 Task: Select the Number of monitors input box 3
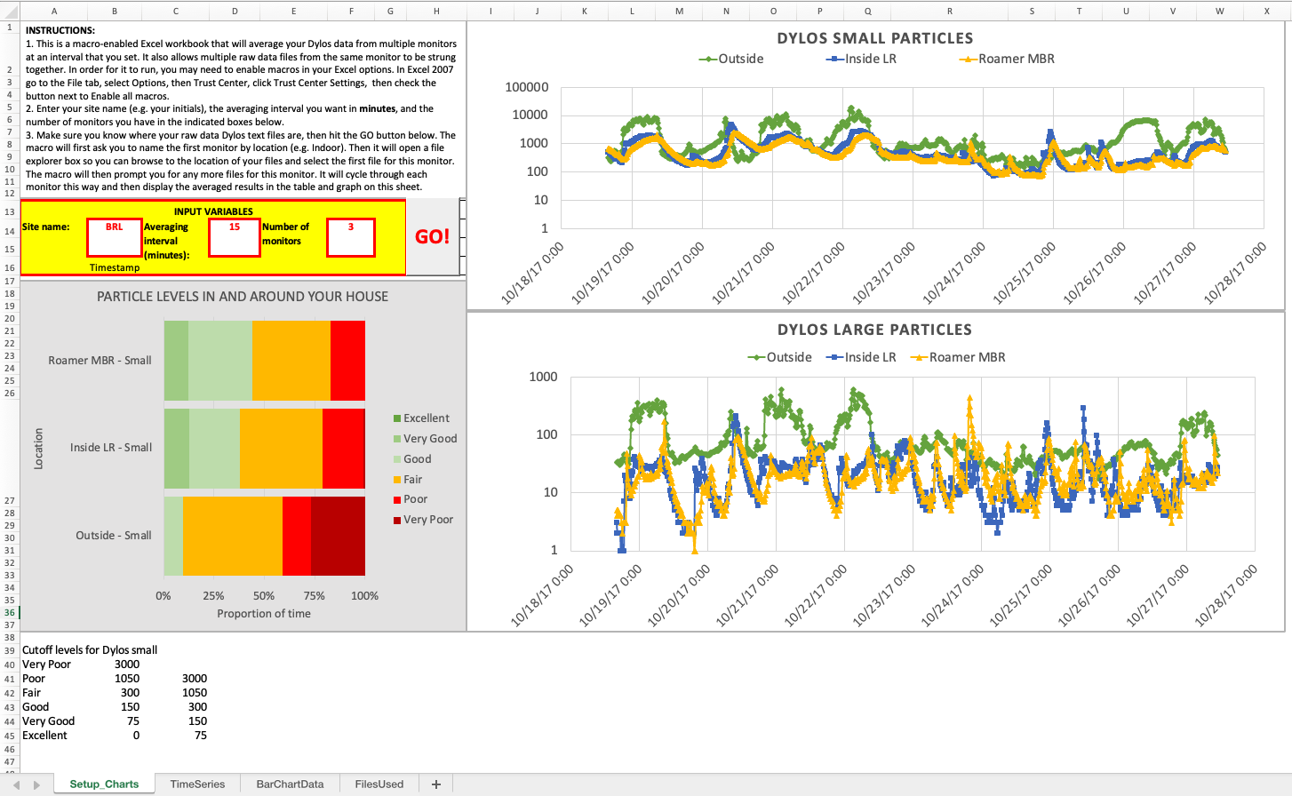(x=351, y=237)
